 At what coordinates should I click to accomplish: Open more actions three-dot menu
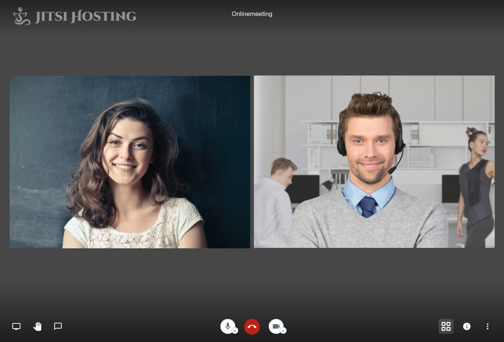(488, 326)
